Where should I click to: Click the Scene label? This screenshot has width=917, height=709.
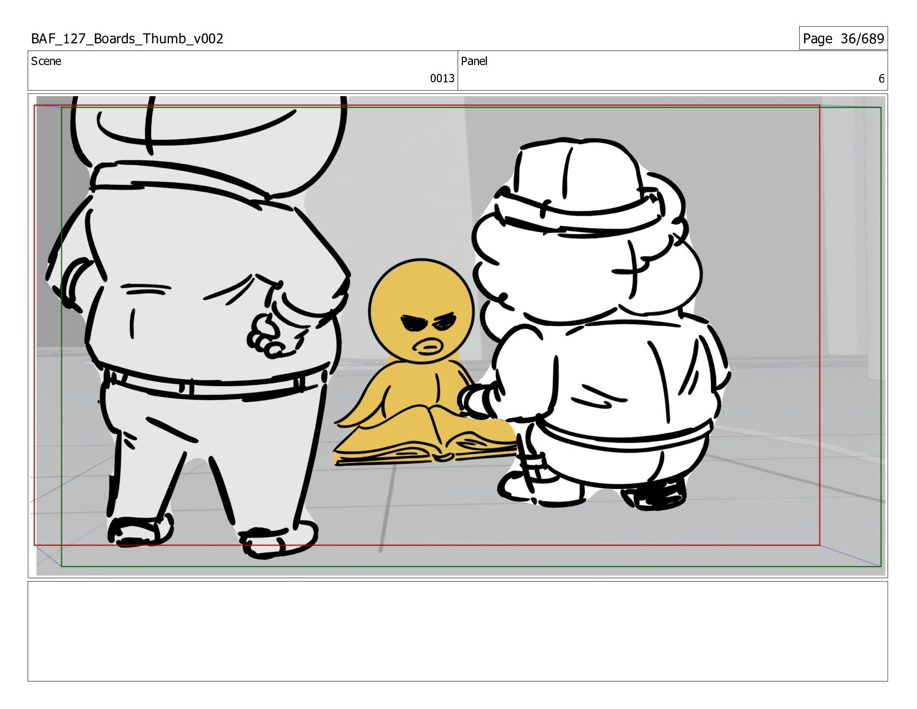click(x=46, y=61)
